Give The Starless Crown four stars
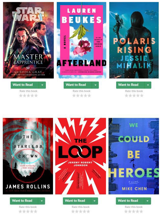 [32, 211]
